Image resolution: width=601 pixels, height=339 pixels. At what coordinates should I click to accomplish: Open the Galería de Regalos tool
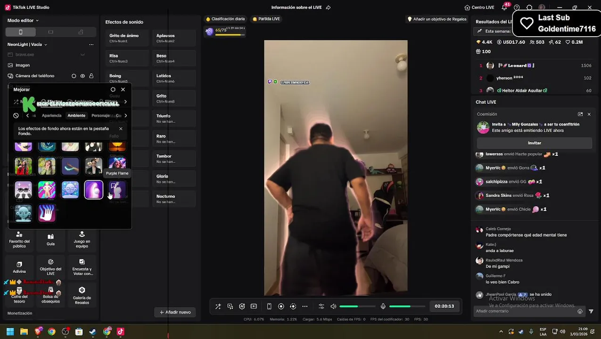coord(82,296)
